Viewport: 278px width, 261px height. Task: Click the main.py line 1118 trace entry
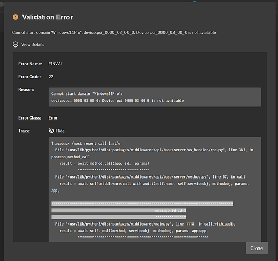tap(145, 224)
